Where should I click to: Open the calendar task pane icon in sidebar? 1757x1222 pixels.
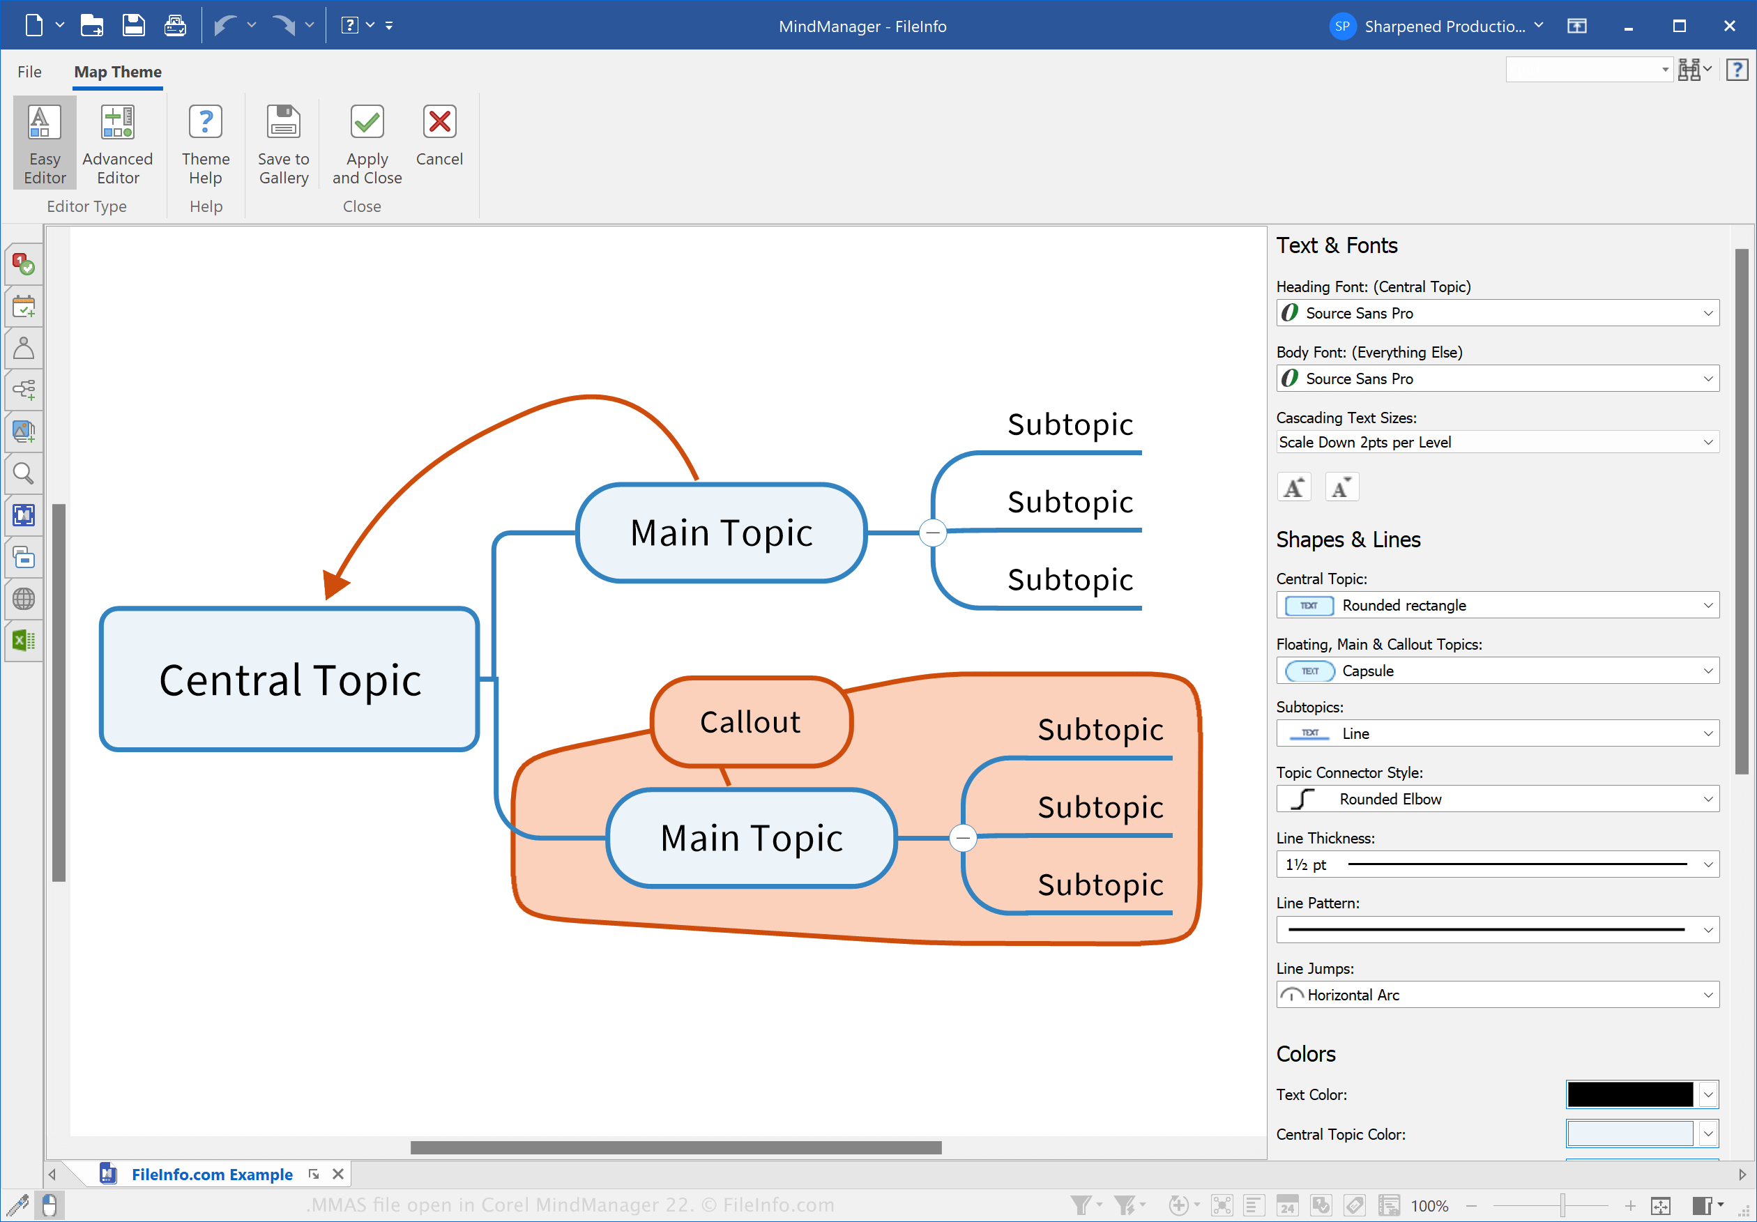click(24, 306)
